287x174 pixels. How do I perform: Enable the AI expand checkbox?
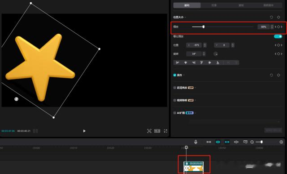pyautogui.click(x=174, y=113)
